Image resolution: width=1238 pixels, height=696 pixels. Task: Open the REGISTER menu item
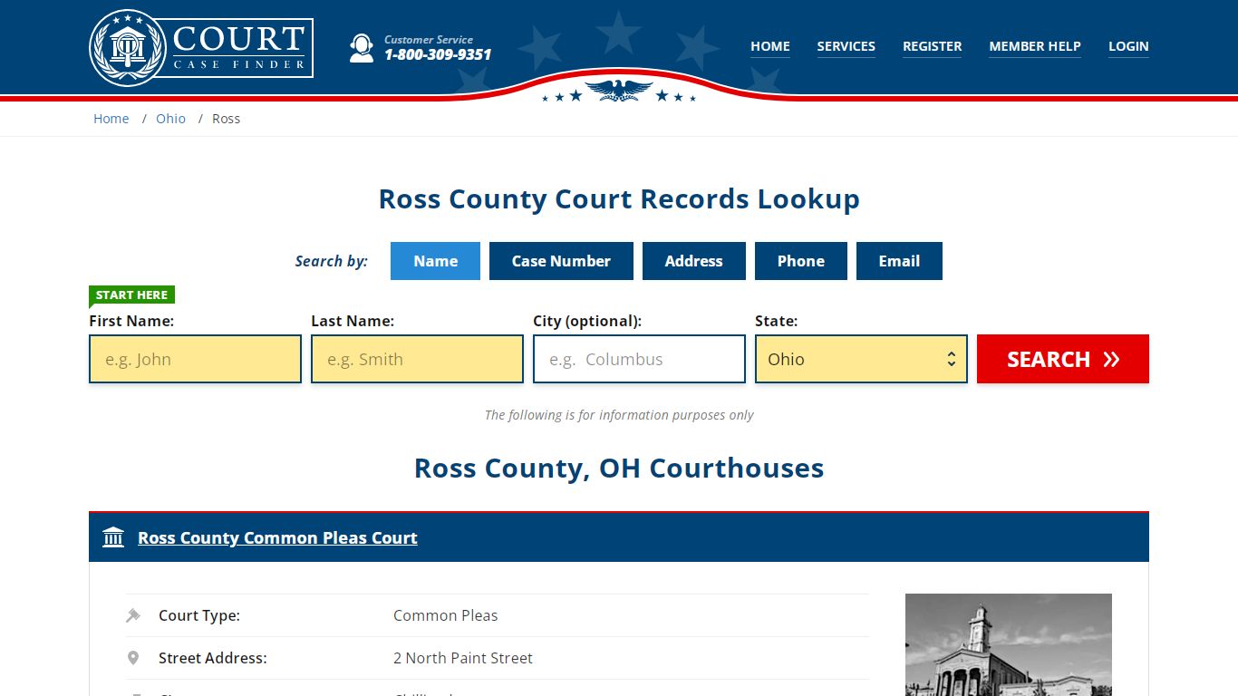(x=933, y=46)
